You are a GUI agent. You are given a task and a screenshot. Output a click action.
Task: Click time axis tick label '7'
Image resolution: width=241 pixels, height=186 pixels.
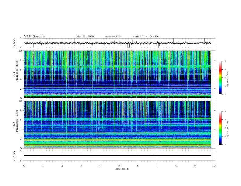pos(157,166)
